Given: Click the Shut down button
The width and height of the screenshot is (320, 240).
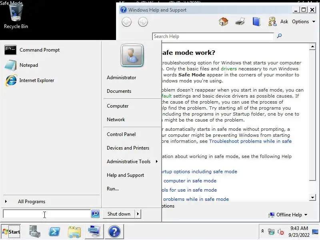Looking at the screenshot, I should tap(119, 214).
